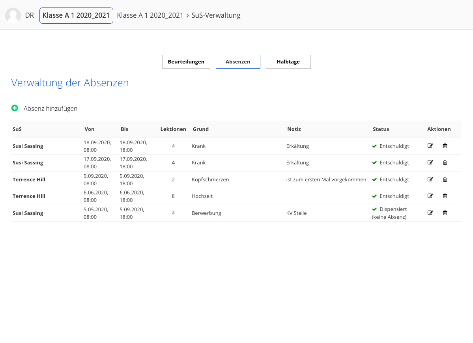This screenshot has height=343, width=473.
Task: Click the Status column header
Action: click(381, 129)
